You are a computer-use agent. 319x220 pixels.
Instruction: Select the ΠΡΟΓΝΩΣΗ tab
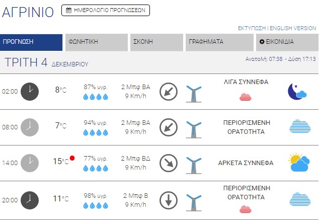tap(31, 42)
